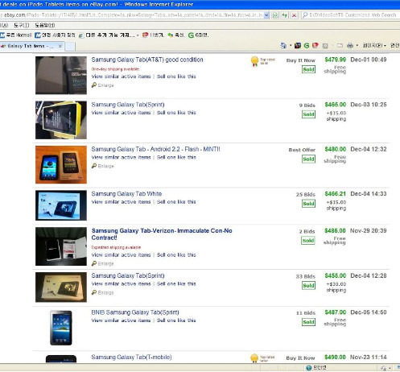
Task: Click Sold button on $487.00 BNIB listing
Action: (308, 322)
